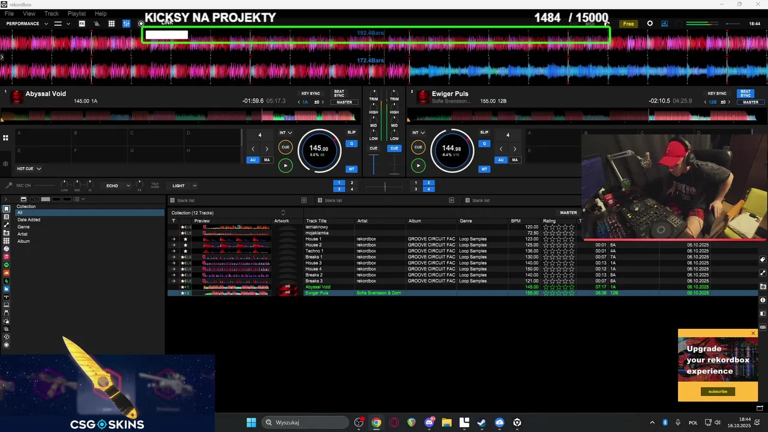Screen dimensions: 768x432
Task: Open the Beatsource blue icon in sidebar
Action: pos(7,289)
